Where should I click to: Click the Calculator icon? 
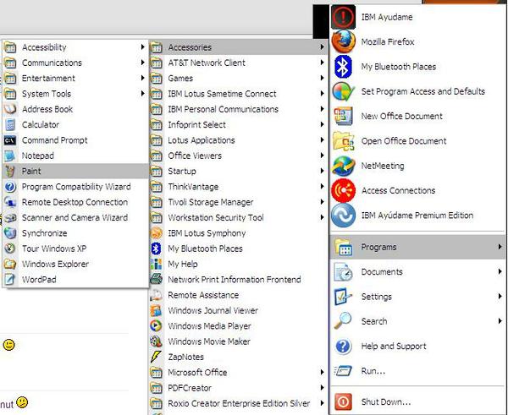point(10,124)
